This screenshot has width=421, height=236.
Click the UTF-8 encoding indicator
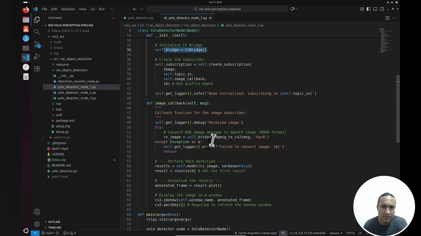(350, 233)
